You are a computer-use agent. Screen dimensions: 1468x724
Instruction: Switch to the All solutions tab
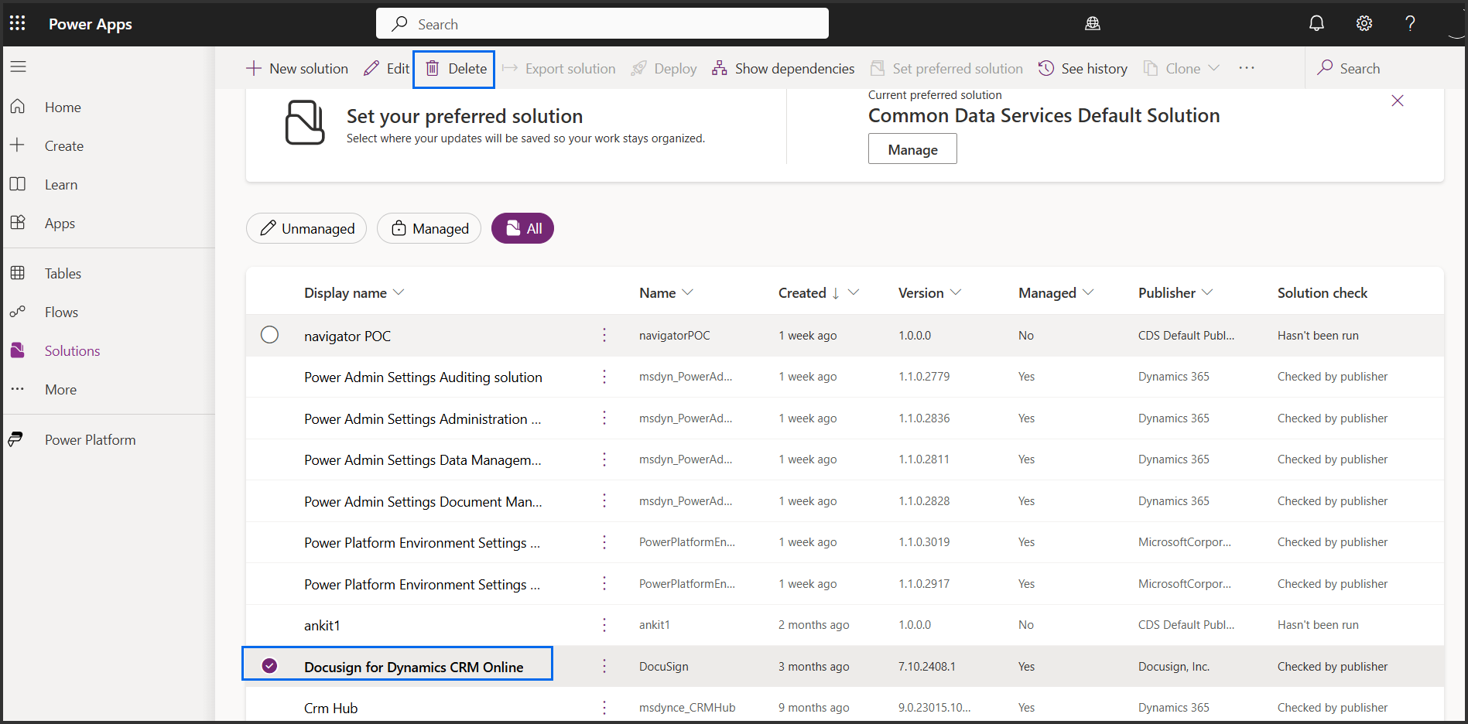coord(522,228)
